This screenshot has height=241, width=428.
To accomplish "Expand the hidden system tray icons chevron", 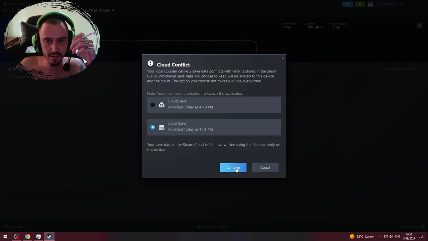I will tap(380, 237).
